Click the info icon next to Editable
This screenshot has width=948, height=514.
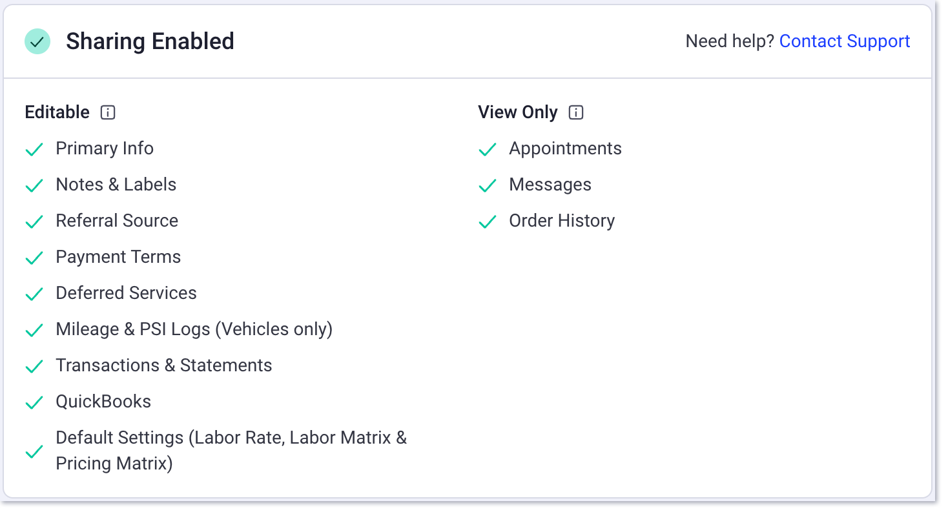108,112
